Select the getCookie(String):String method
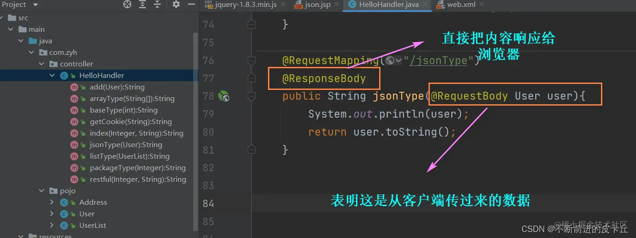The height and width of the screenshot is (238, 636). (131, 121)
